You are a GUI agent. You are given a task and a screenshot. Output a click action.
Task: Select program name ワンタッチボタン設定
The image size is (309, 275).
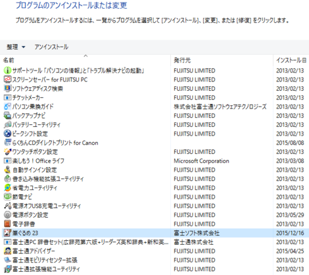35,151
